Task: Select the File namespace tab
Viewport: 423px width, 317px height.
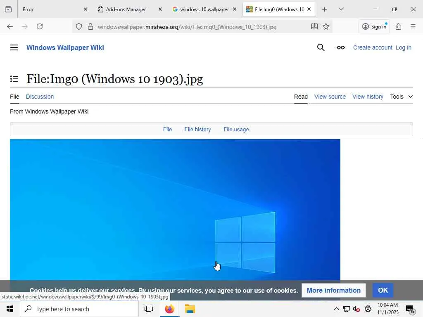Action: (x=14, y=97)
